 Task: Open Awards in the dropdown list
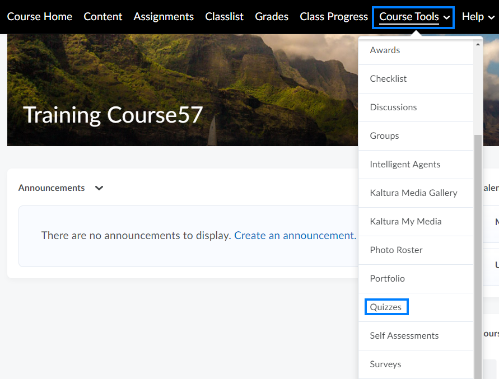[385, 50]
